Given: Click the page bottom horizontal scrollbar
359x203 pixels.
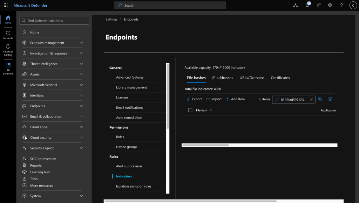Looking at the screenshot, I should [x=190, y=201].
